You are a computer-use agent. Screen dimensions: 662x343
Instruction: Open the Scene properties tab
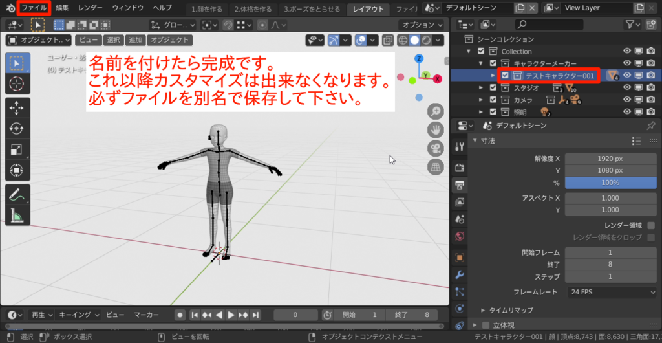tap(460, 219)
